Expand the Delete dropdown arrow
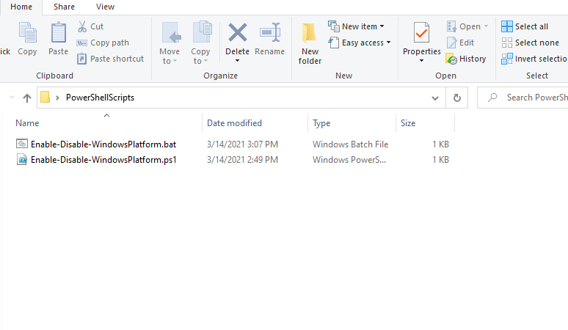 pos(237,61)
